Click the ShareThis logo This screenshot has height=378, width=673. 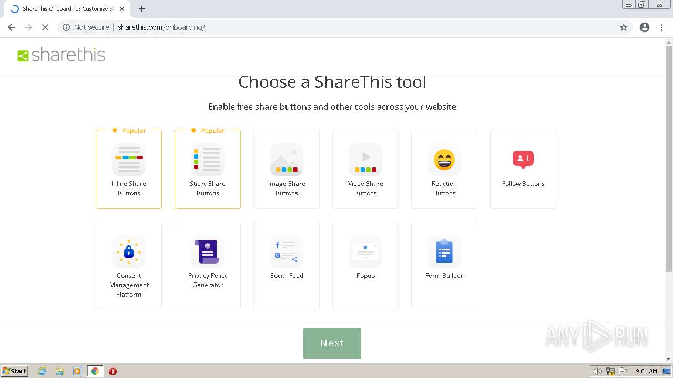[x=62, y=55]
